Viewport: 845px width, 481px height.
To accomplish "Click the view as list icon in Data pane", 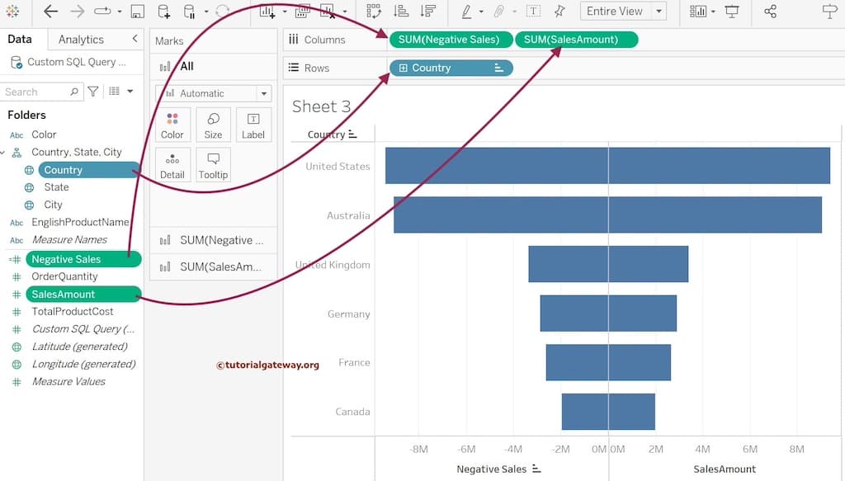I will (x=114, y=91).
